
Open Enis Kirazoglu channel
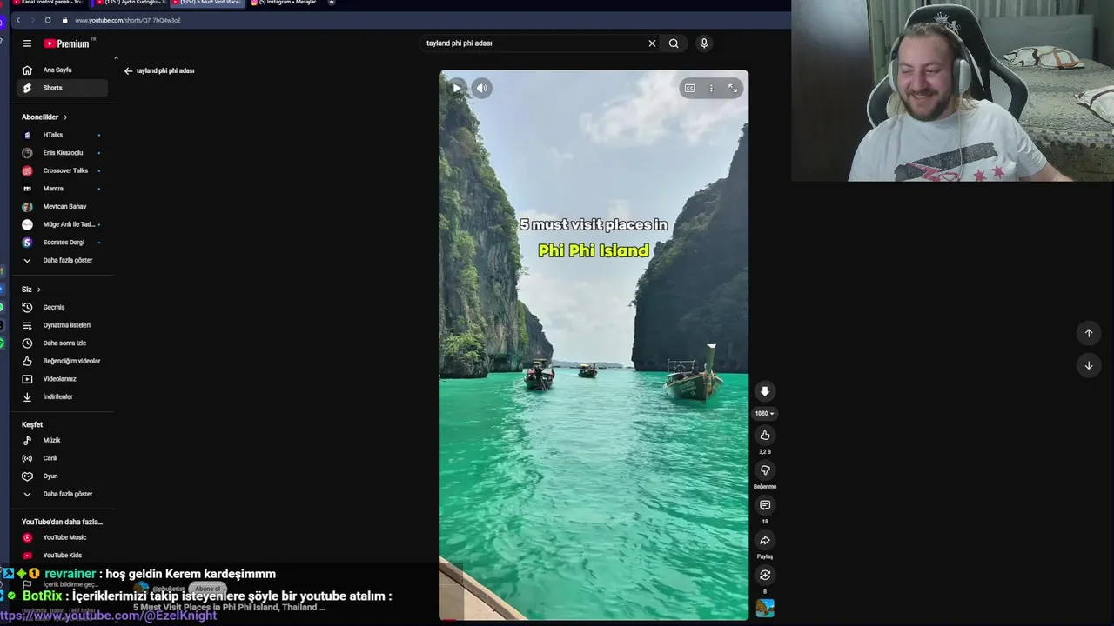[63, 153]
